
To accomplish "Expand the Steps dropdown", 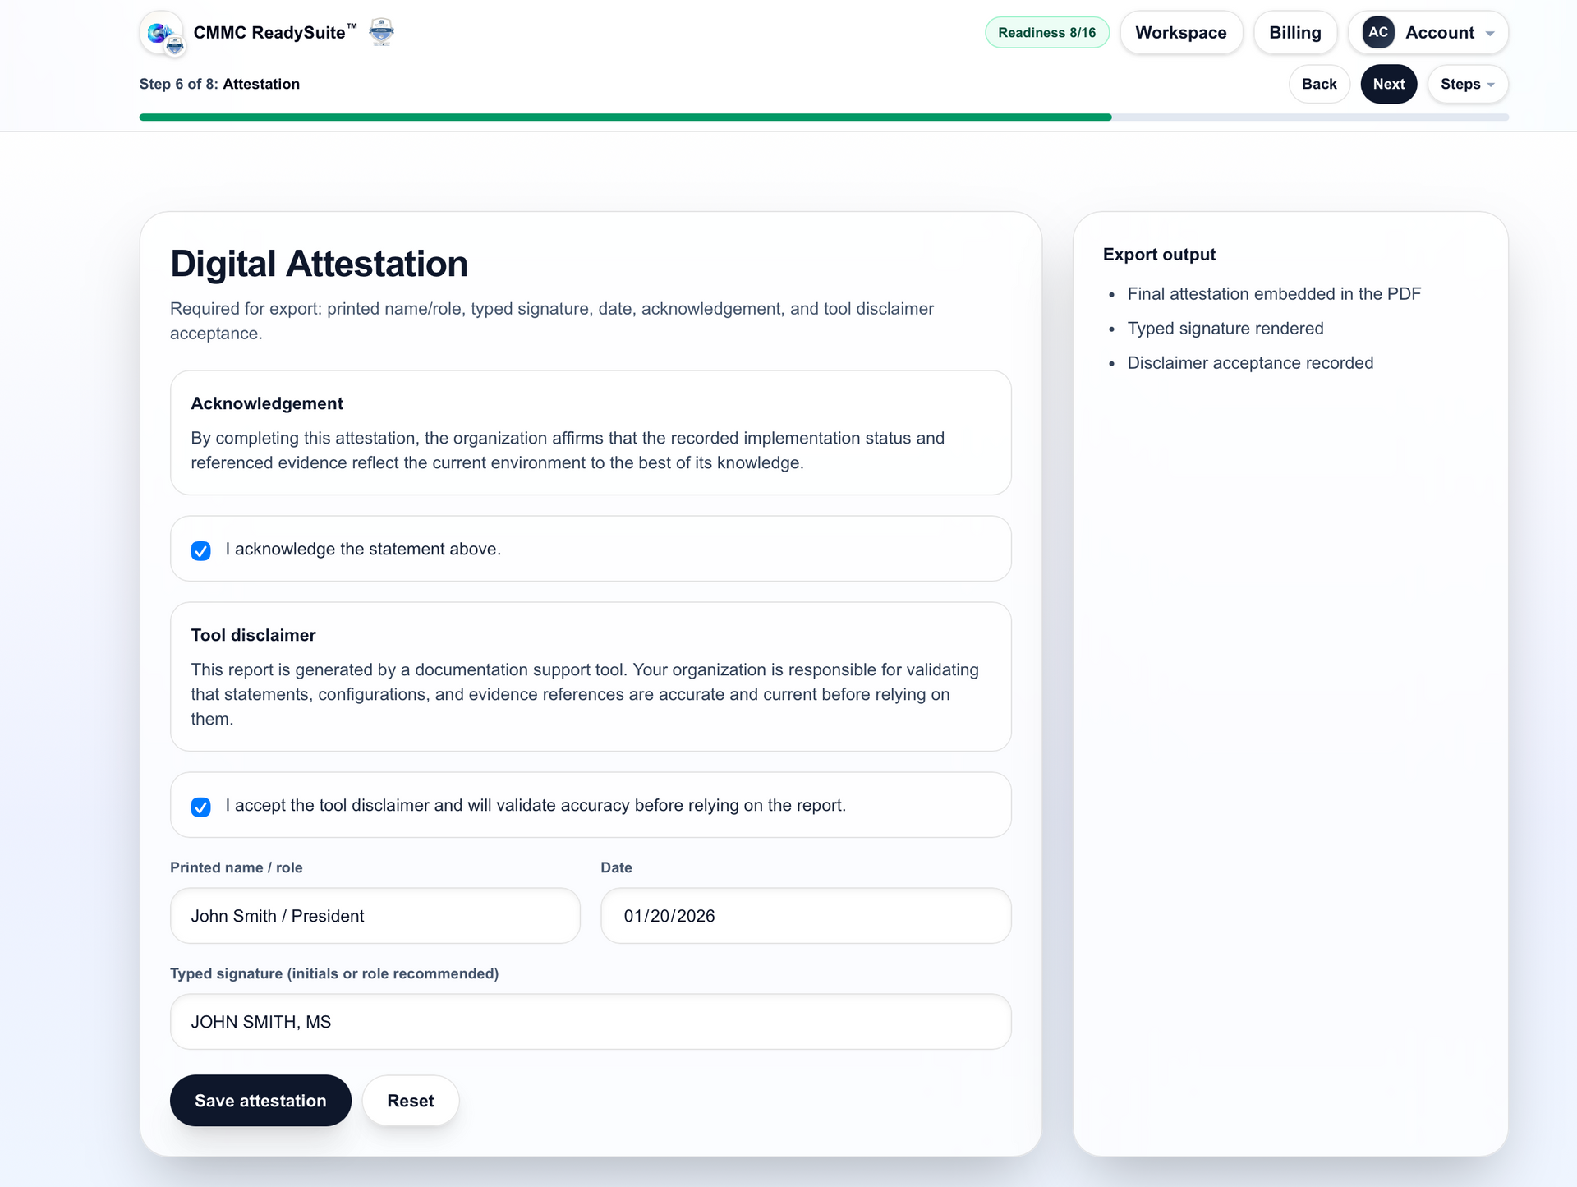I will point(1467,84).
